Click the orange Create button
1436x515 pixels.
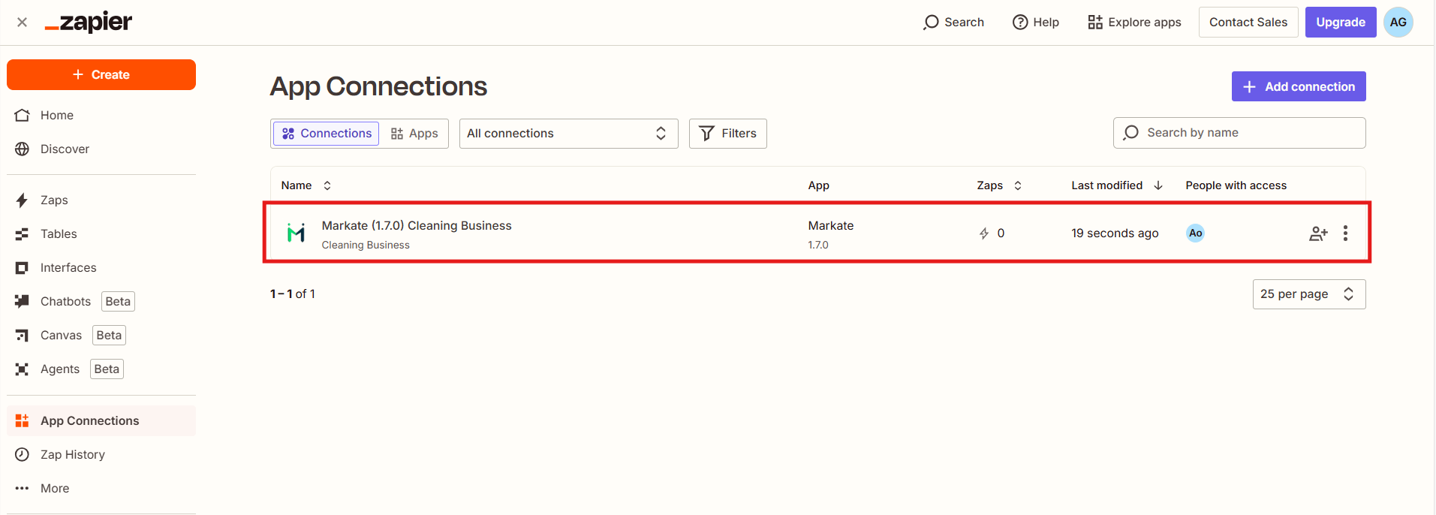101,75
